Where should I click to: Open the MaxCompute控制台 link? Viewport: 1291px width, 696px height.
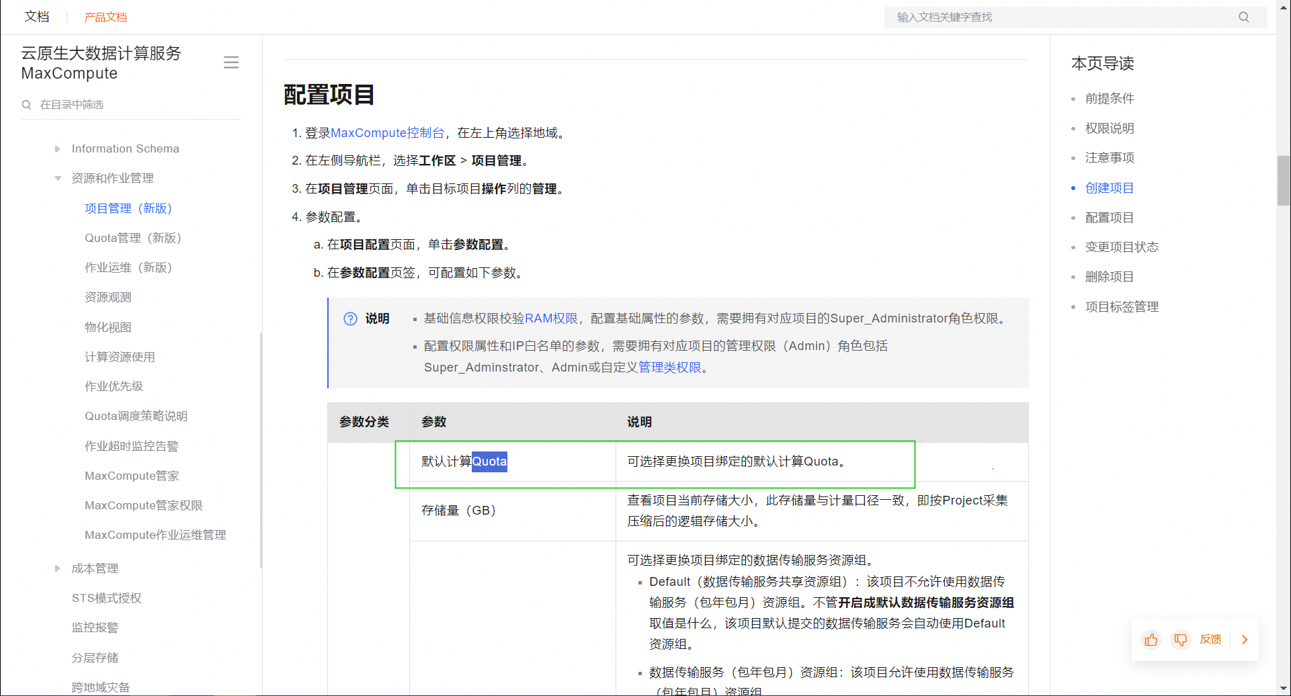click(x=387, y=133)
